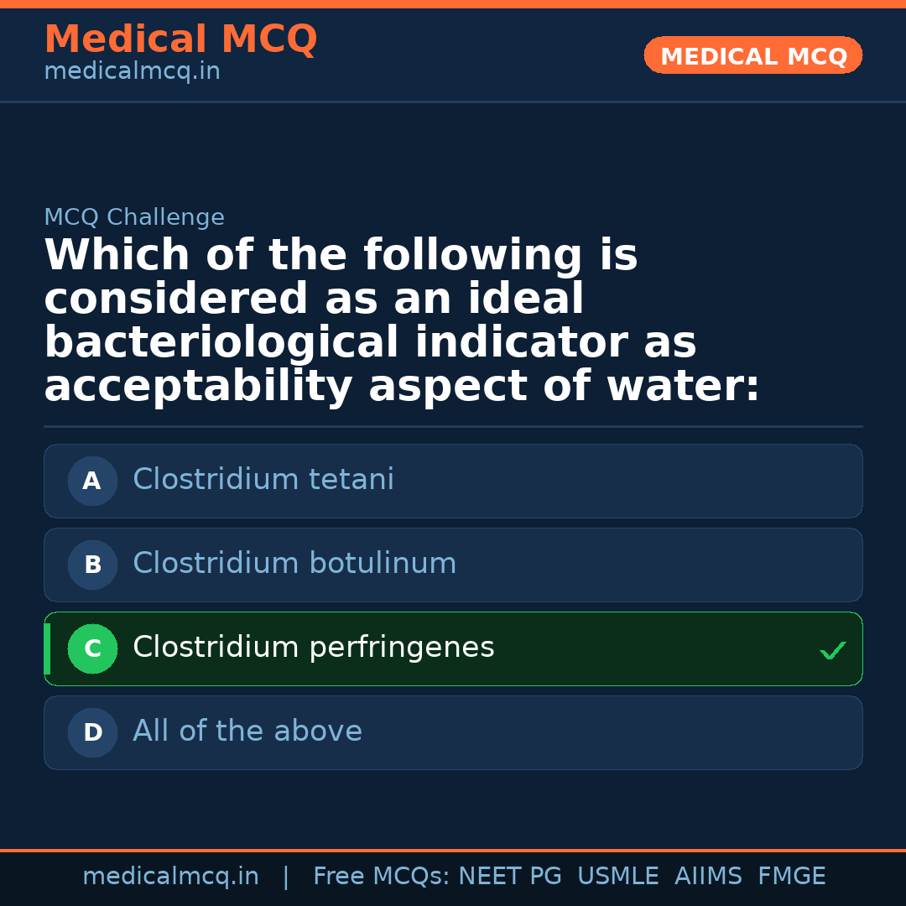Select the FMGE footer label
The height and width of the screenshot is (906, 906).
pos(792,877)
